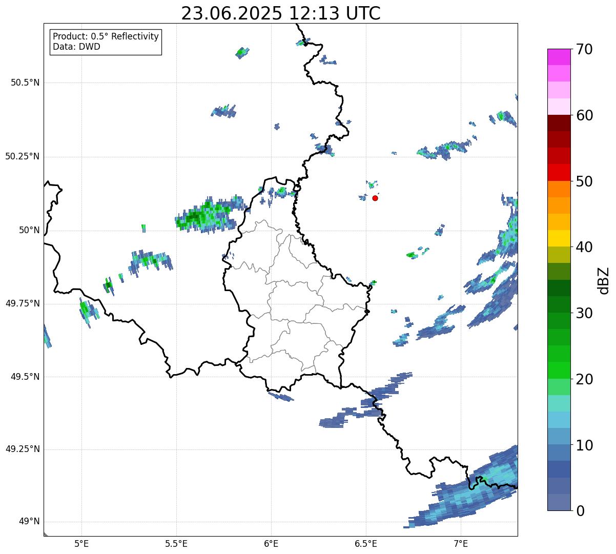Click the 7°E longitude label
Image resolution: width=616 pixels, height=554 pixels.
pyautogui.click(x=461, y=543)
